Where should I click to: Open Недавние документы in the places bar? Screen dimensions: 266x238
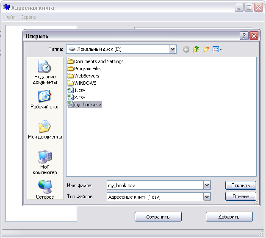click(45, 72)
